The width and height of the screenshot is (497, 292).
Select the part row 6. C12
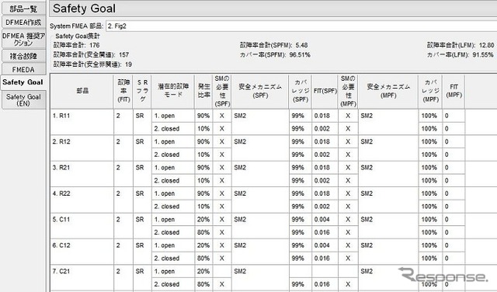[82, 252]
